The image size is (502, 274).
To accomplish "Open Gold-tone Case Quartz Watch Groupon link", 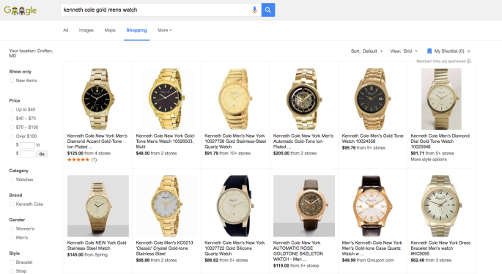I will 372,248.
